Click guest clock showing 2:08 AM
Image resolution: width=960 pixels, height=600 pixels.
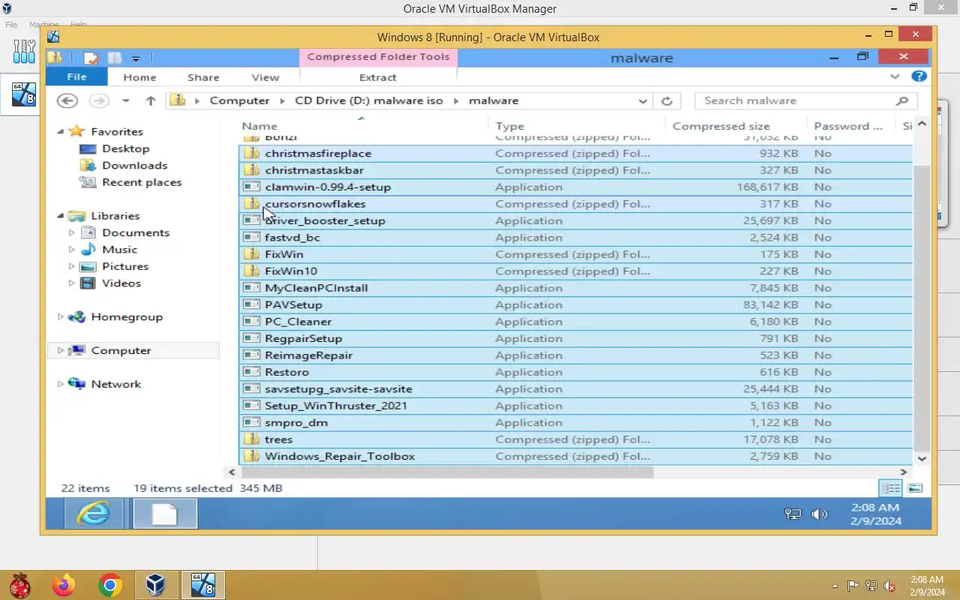click(875, 514)
